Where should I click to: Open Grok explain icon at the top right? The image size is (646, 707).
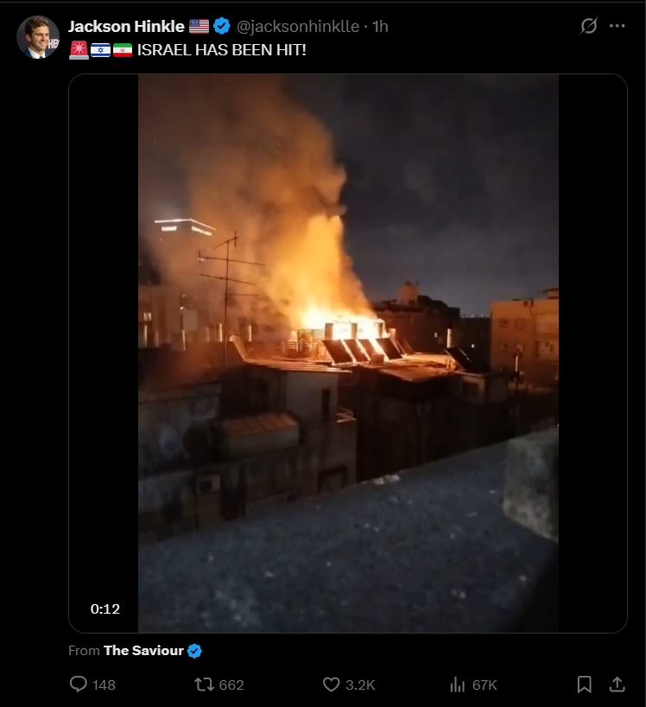589,26
